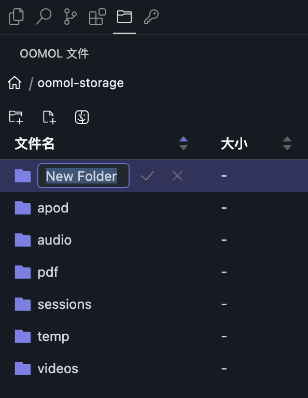Cancel the New Folder rename
This screenshot has height=398, width=308.
[177, 176]
